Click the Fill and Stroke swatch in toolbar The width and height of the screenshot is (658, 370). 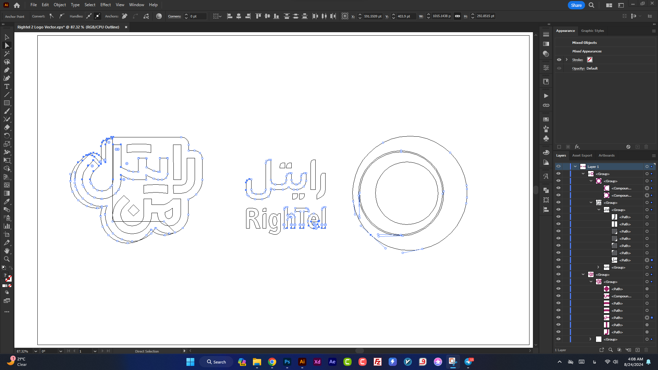coord(7,277)
